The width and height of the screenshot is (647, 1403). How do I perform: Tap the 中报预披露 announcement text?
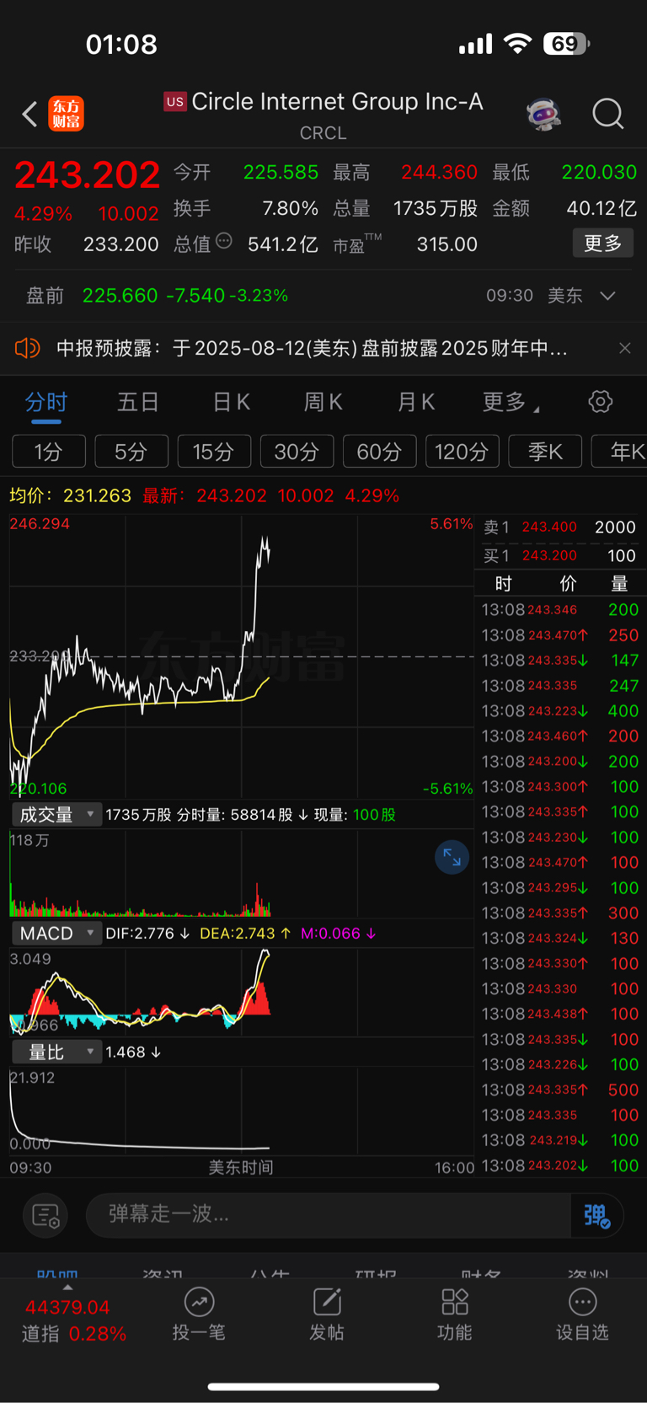tap(312, 348)
